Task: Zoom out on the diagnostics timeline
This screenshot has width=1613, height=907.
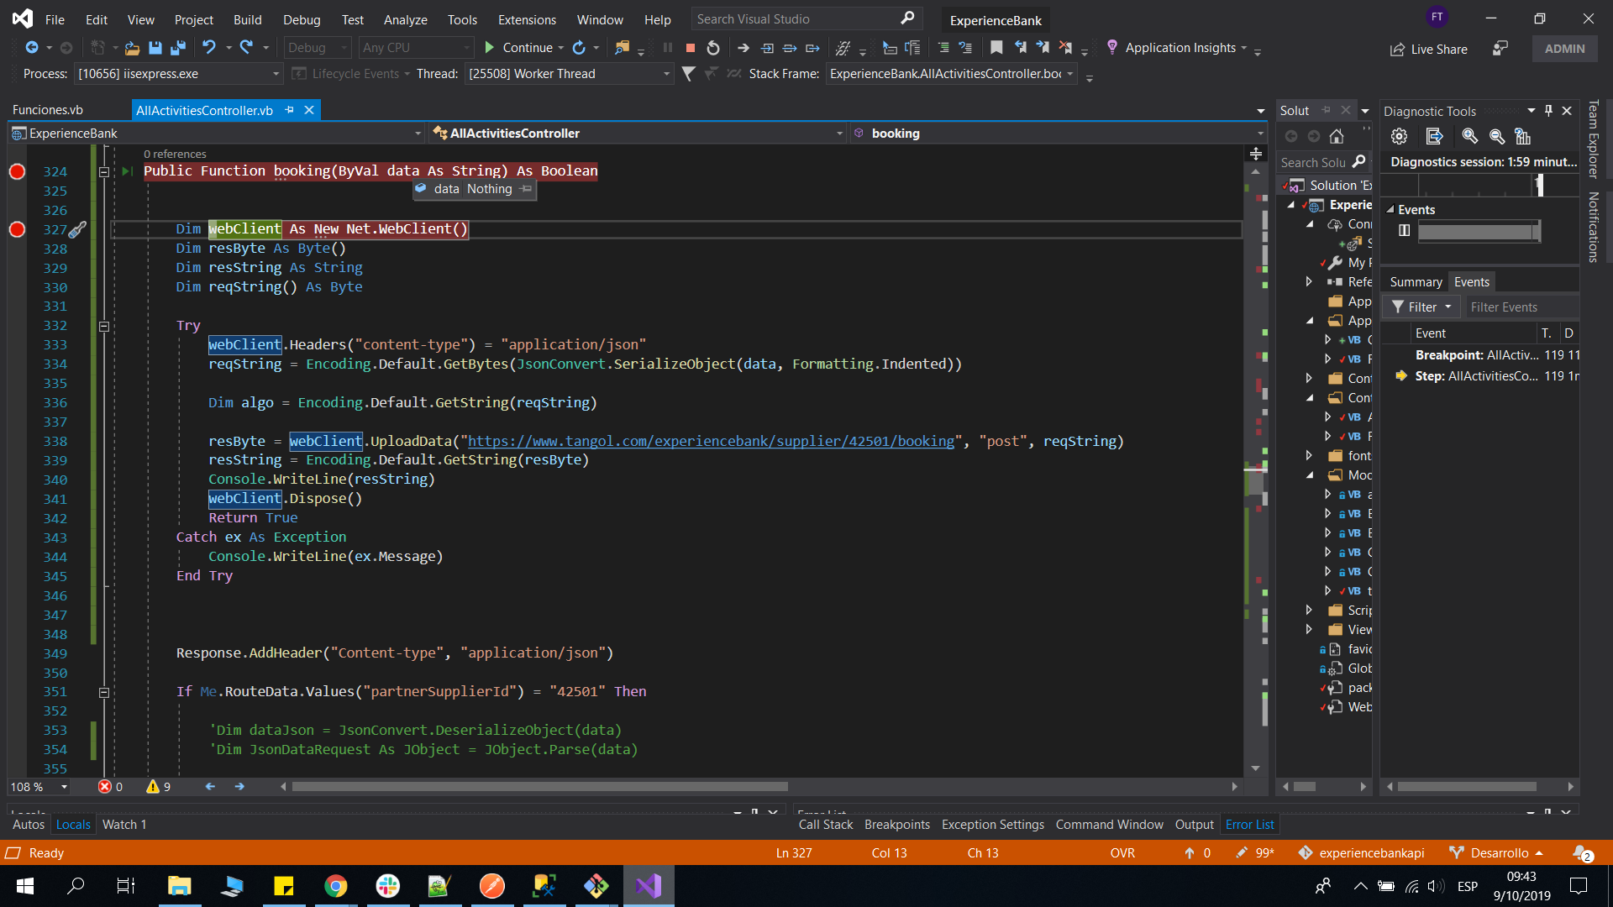Action: pyautogui.click(x=1496, y=136)
